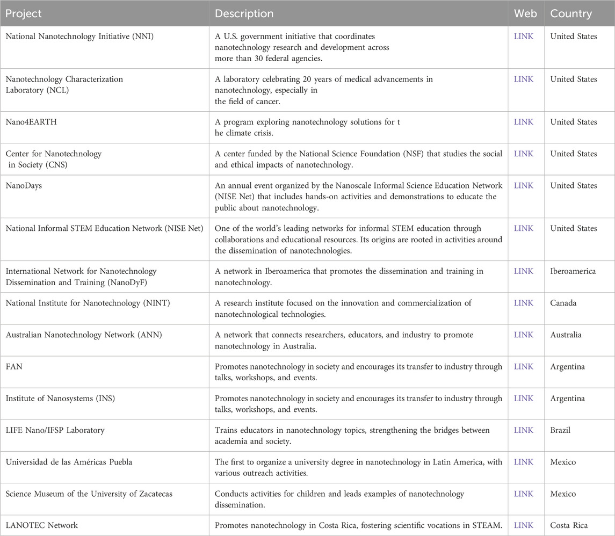
Task: Click the NanoDays project name
Action: [24, 185]
